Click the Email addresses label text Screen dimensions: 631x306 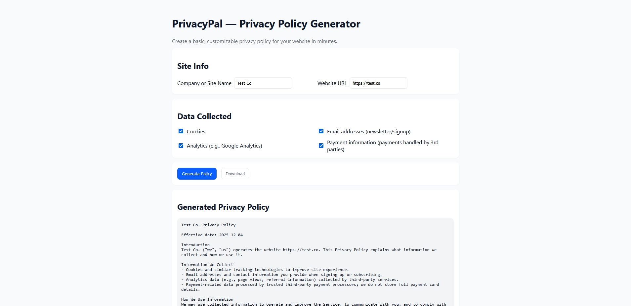click(368, 132)
